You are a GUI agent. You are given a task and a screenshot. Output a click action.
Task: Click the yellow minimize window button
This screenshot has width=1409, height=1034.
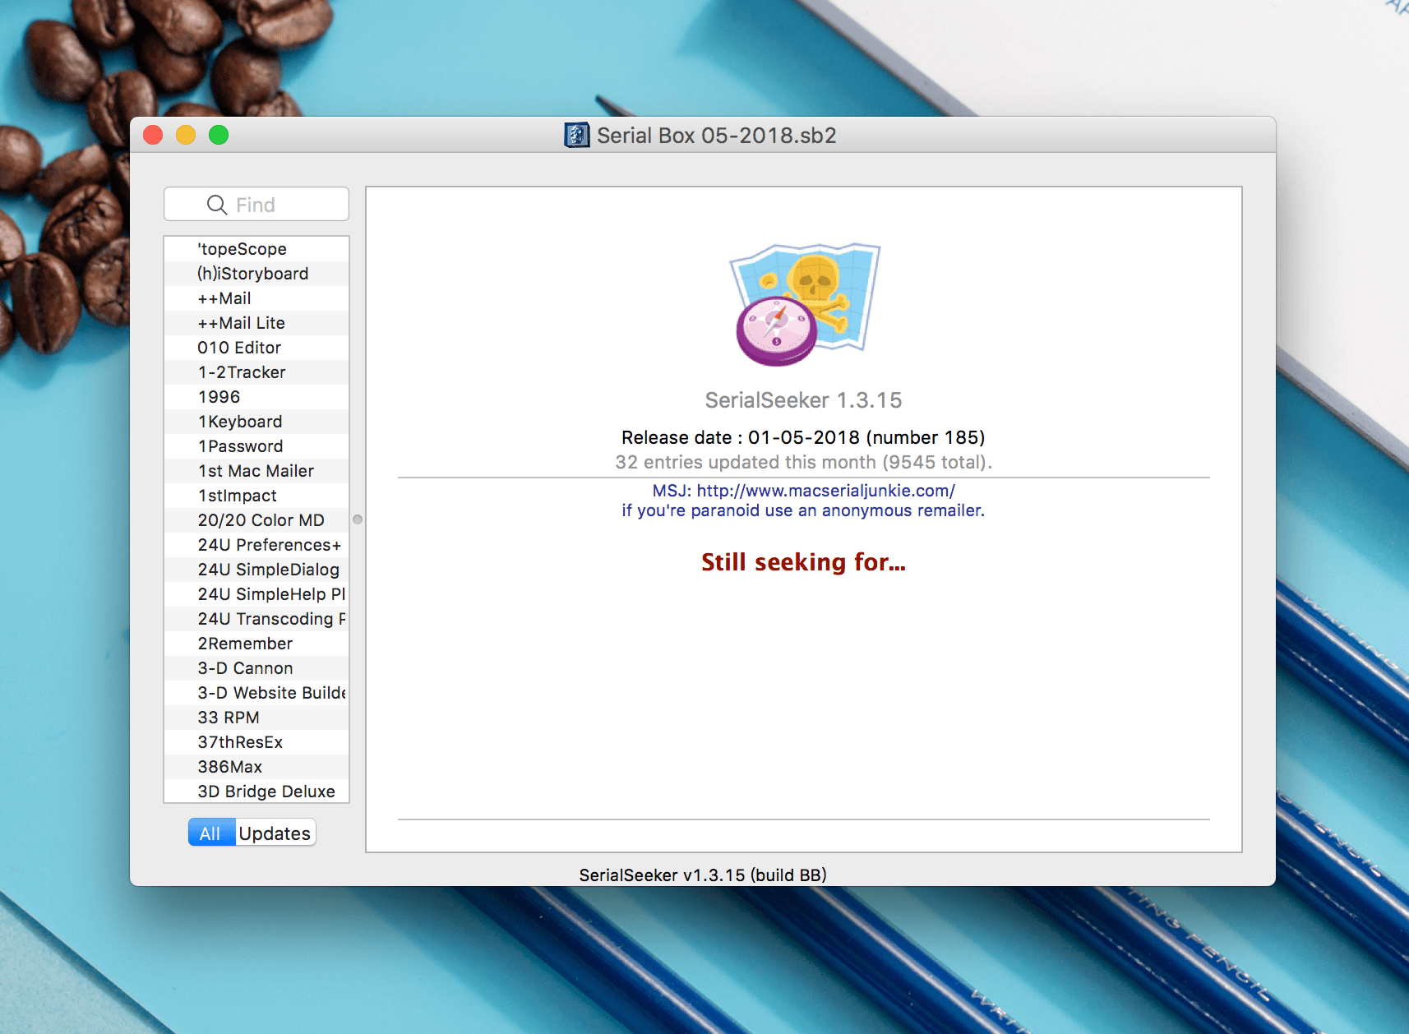[x=186, y=135]
